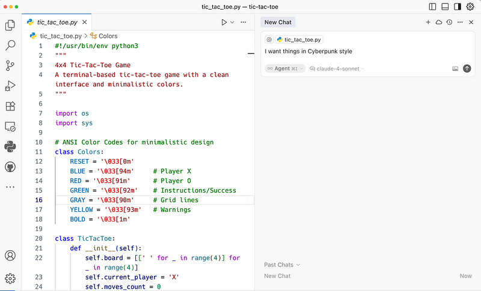Click the 'GRAY' color constant line

click(134, 200)
